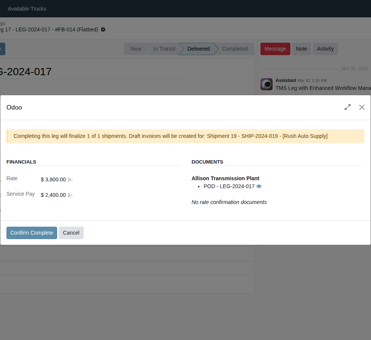
Task: Click the Assistant avatar
Action: pos(267,84)
